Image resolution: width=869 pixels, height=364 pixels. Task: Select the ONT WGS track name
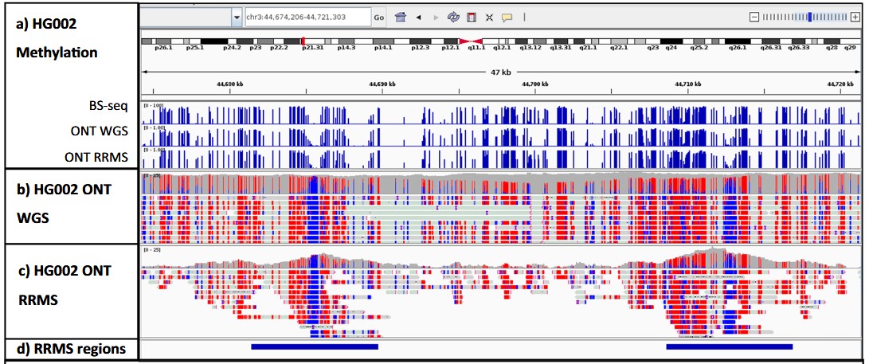click(100, 132)
